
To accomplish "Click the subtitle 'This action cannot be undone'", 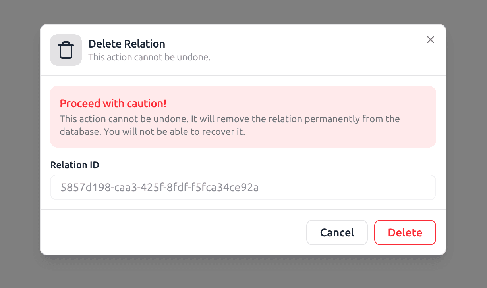I will point(149,57).
